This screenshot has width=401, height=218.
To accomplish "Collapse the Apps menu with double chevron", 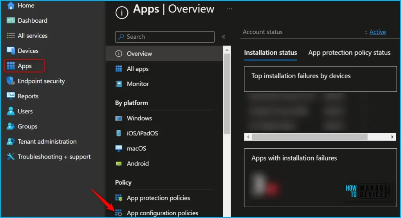I will click(x=223, y=37).
